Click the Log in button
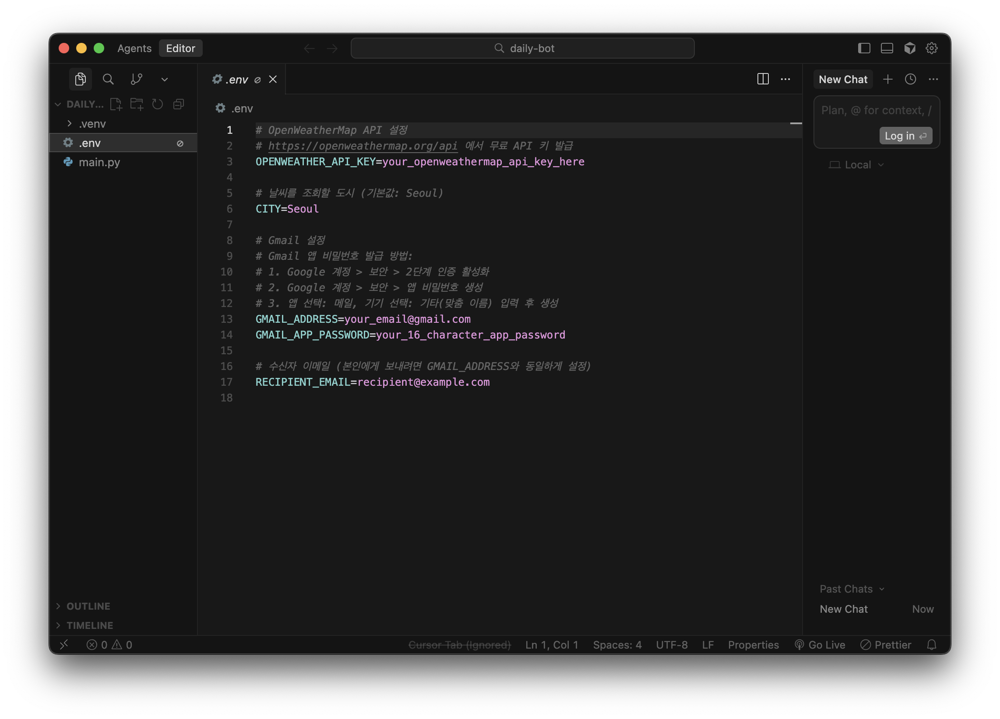 [x=905, y=136]
